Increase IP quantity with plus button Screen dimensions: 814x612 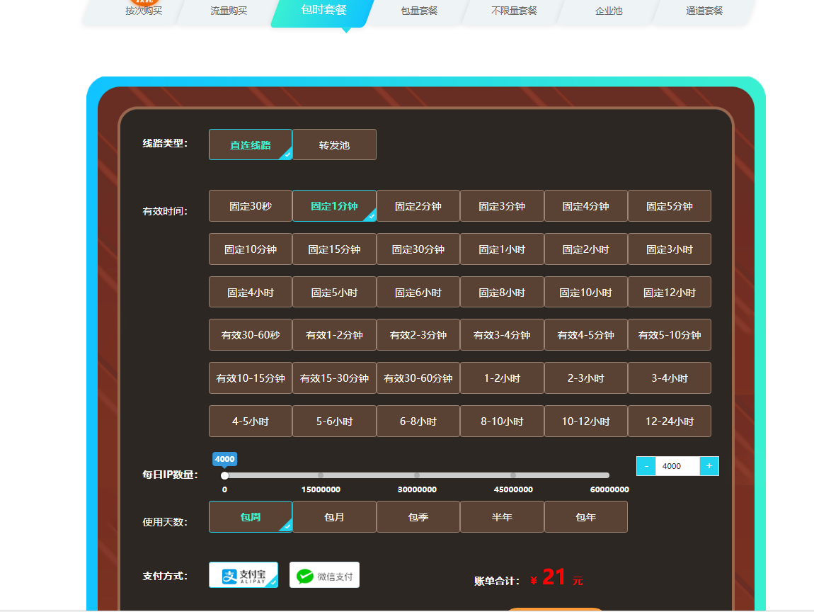pos(709,466)
